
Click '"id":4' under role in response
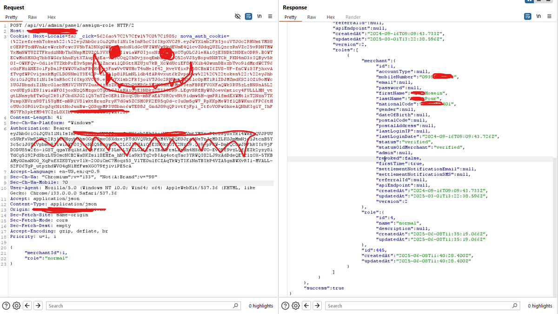[385, 218]
